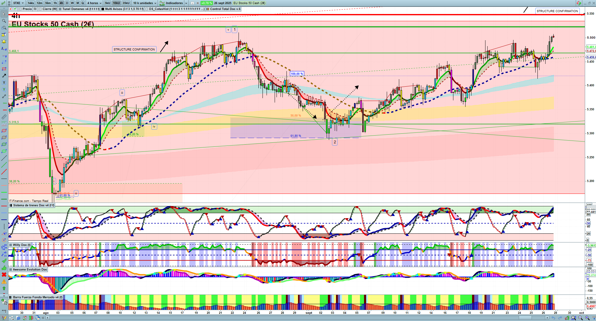Image resolution: width=596 pixels, height=321 pixels.
Task: Click the red X delete tool
Action: pyautogui.click(x=4, y=275)
